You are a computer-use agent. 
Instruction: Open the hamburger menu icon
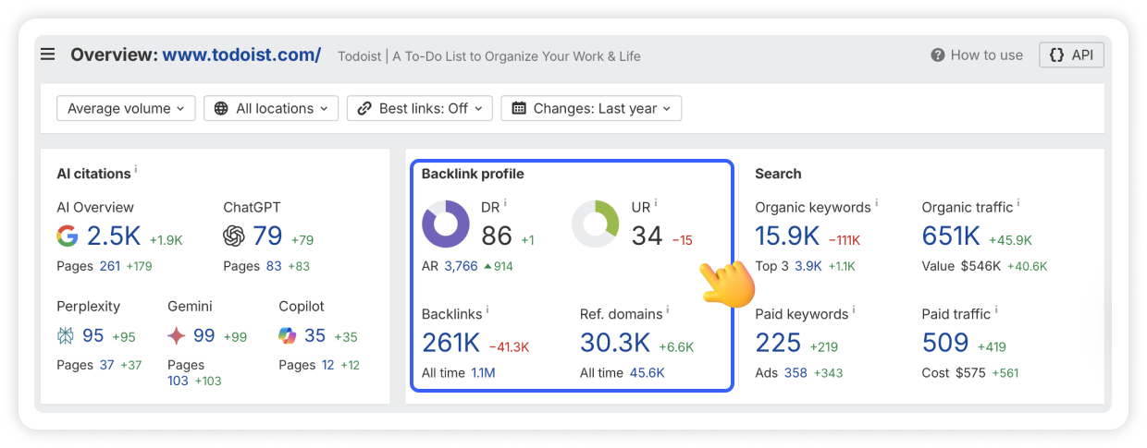(48, 54)
